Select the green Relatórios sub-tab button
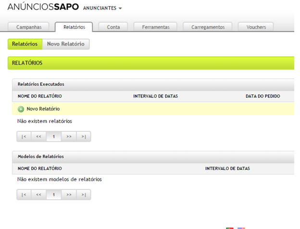The height and width of the screenshot is (229, 300). pyautogui.click(x=25, y=44)
